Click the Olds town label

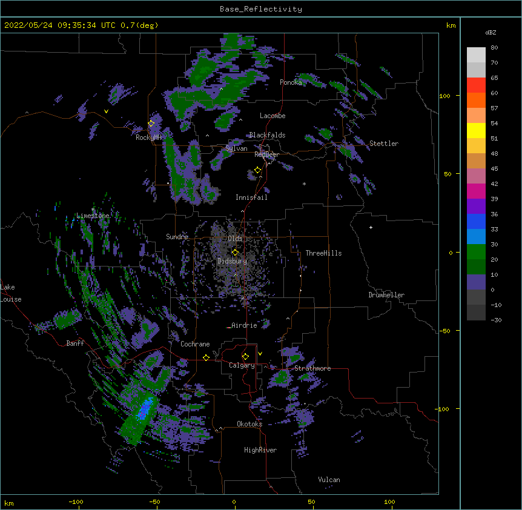pos(235,239)
